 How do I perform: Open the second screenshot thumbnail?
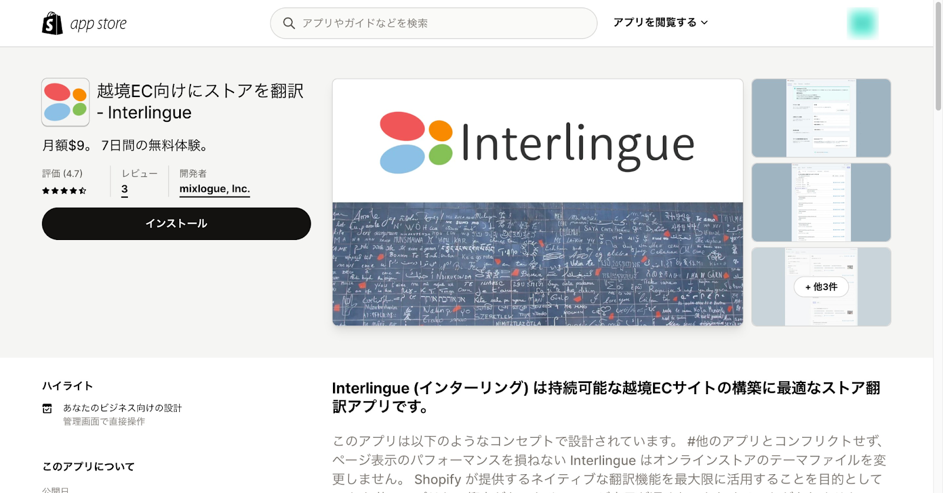coord(821,202)
